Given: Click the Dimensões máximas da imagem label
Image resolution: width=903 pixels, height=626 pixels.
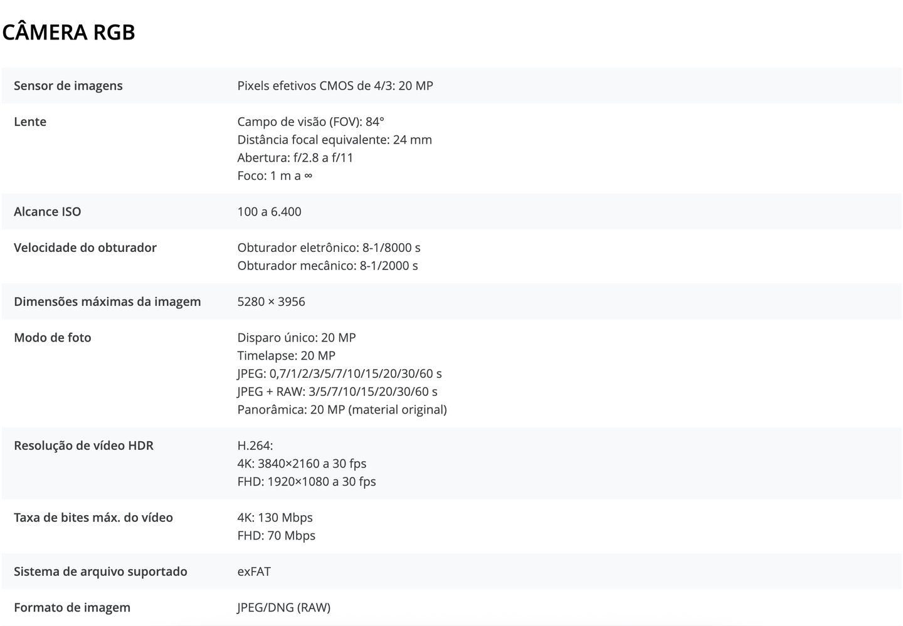Looking at the screenshot, I should tap(107, 301).
